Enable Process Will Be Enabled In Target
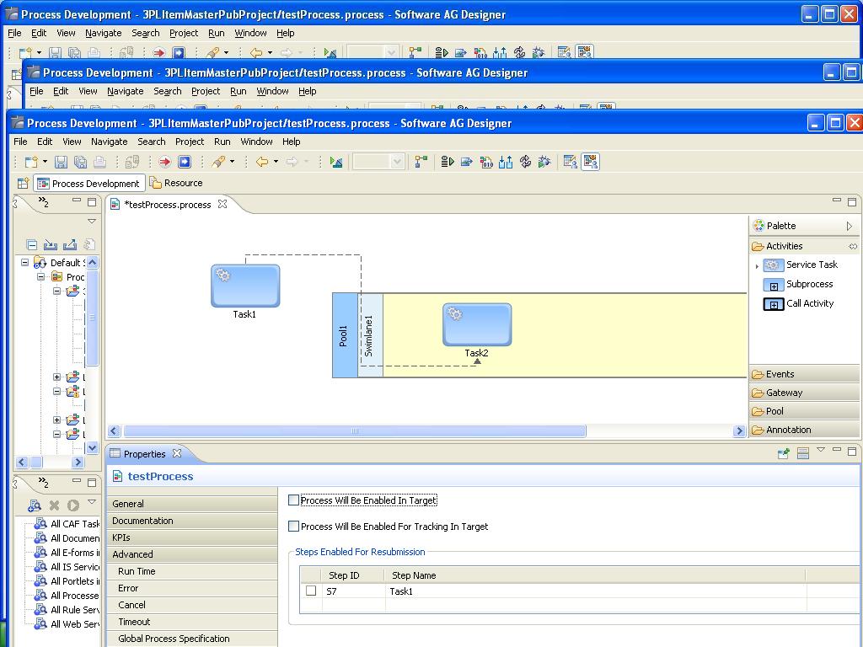 [x=294, y=500]
